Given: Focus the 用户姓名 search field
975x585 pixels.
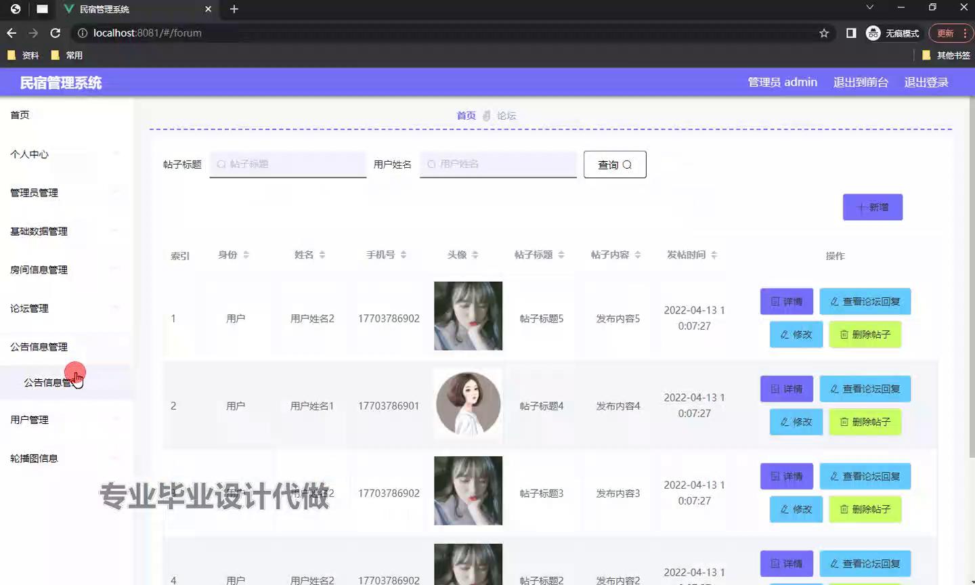Looking at the screenshot, I should pos(498,164).
